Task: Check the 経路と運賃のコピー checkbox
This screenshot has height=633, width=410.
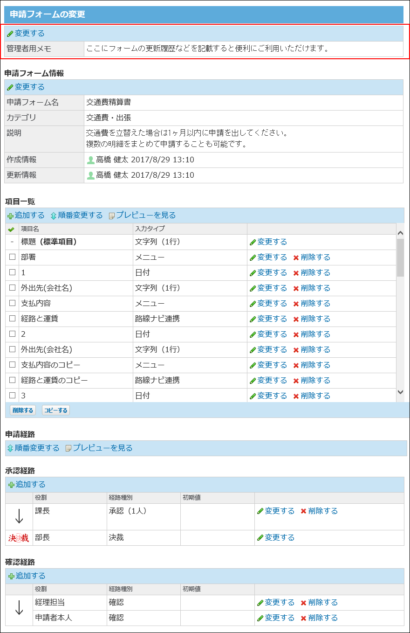Action: click(x=12, y=380)
